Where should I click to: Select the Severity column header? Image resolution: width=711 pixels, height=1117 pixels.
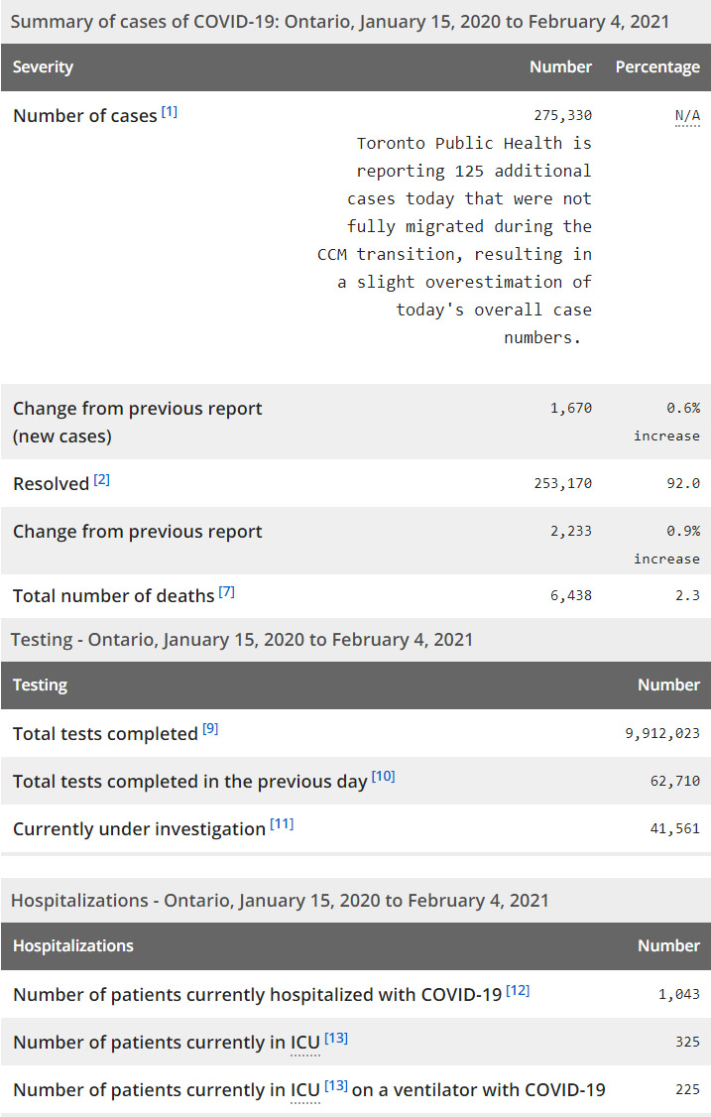[43, 67]
